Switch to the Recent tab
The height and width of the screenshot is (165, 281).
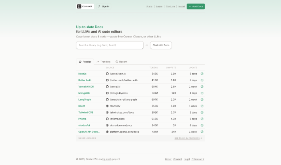point(121,62)
